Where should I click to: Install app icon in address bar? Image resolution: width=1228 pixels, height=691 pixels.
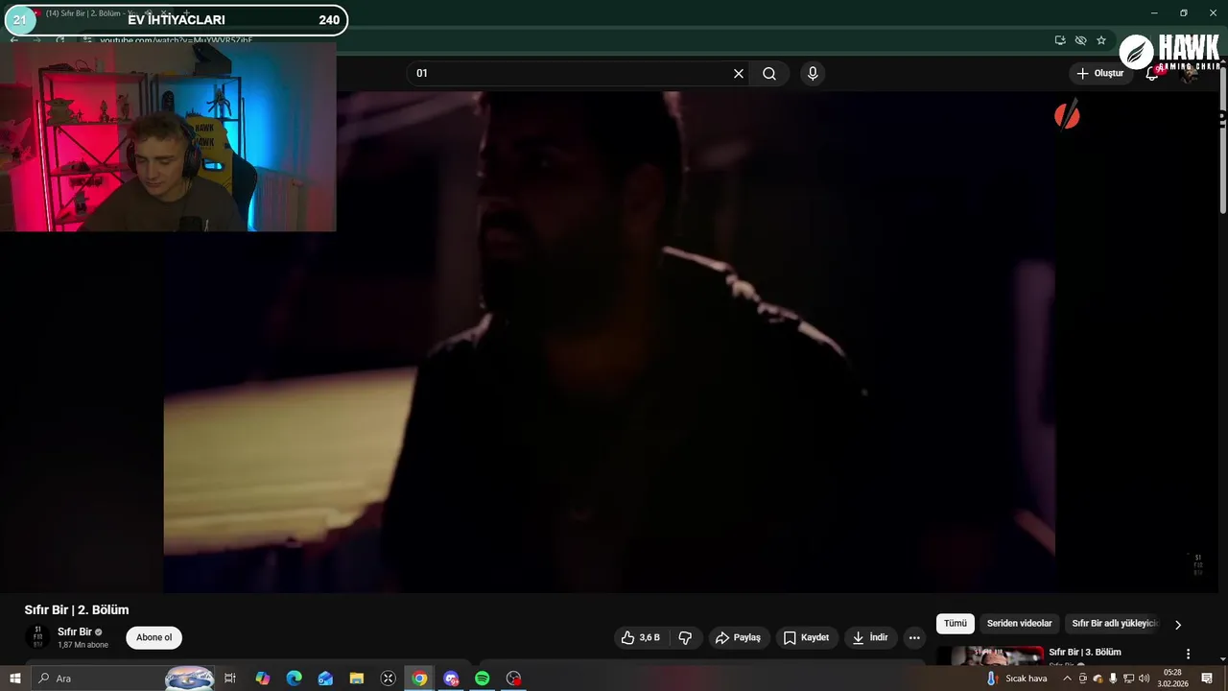(x=1060, y=40)
